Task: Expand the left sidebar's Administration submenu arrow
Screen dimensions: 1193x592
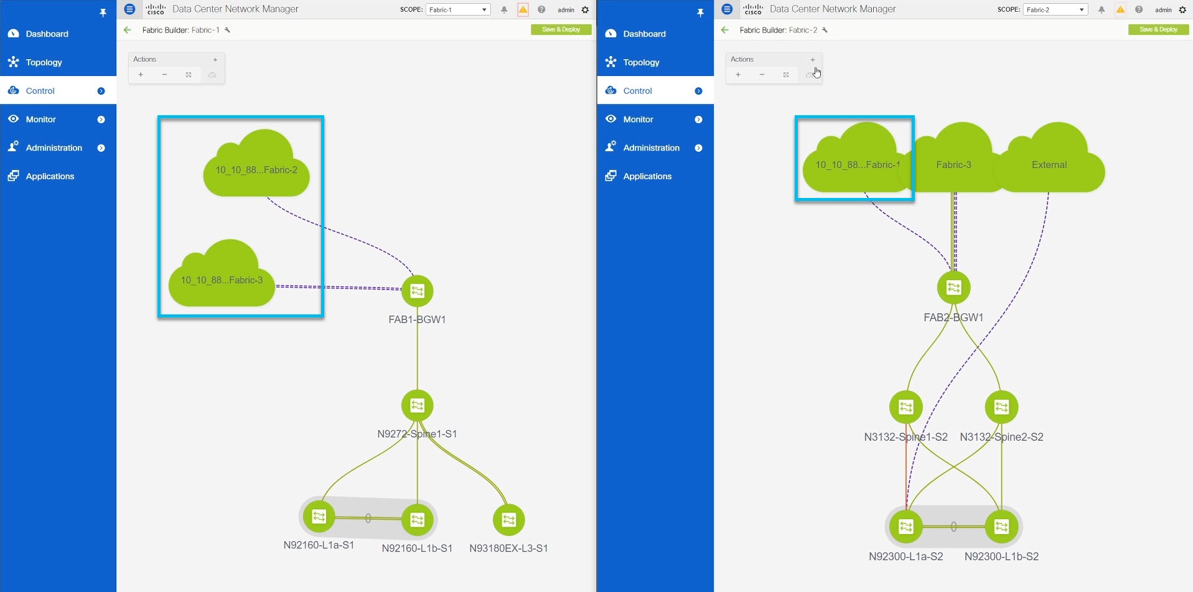Action: (101, 148)
